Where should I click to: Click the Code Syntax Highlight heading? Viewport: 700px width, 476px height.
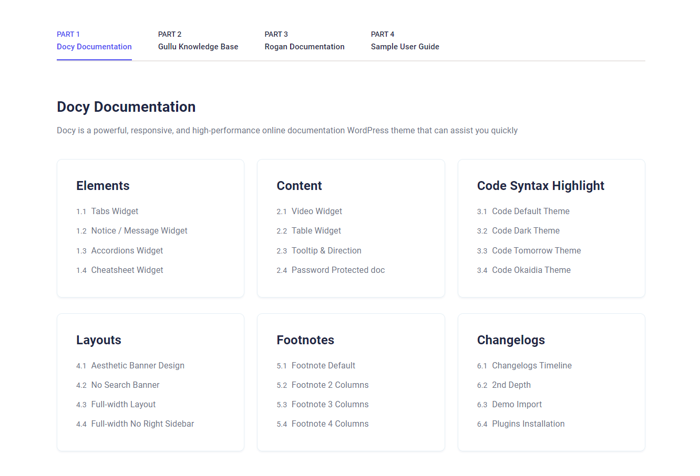tap(540, 186)
